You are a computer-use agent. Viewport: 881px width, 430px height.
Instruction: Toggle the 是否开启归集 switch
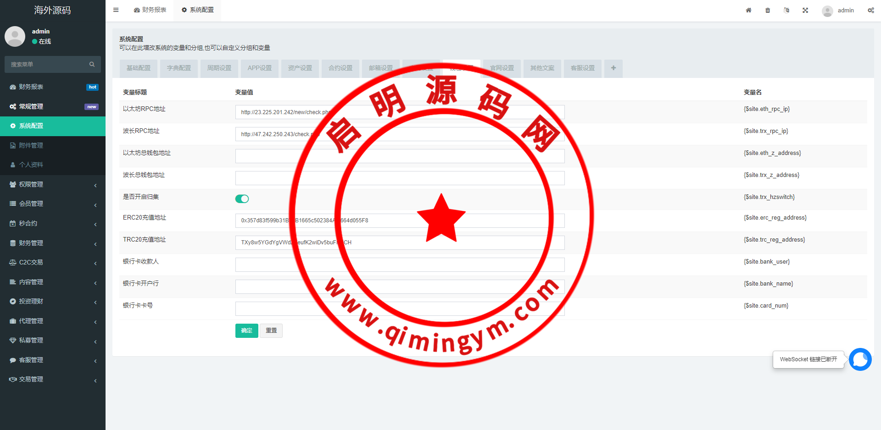coord(242,198)
